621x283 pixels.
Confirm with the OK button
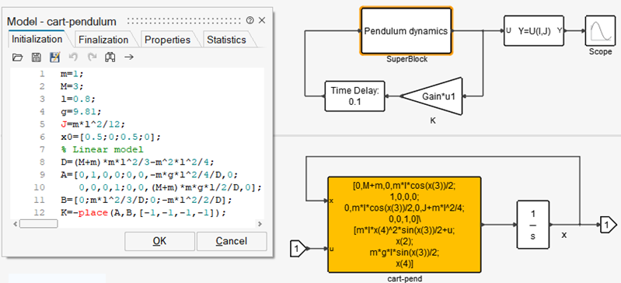[159, 241]
